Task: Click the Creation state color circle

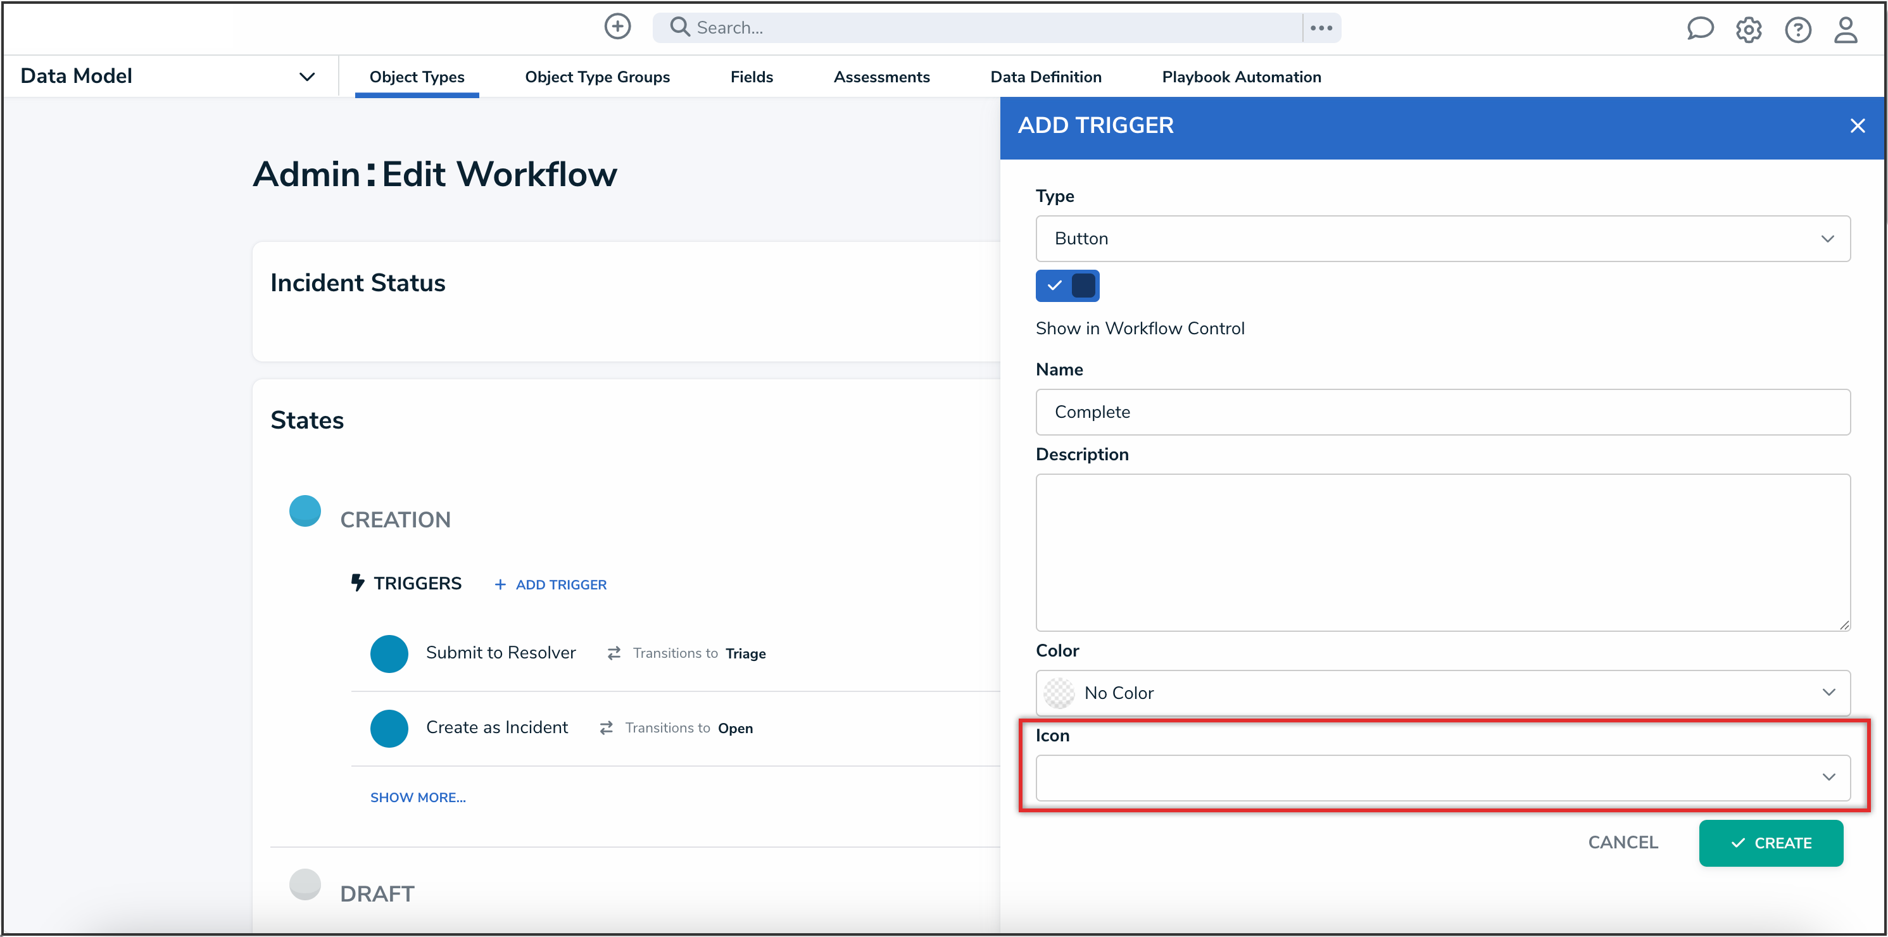Action: tap(305, 511)
